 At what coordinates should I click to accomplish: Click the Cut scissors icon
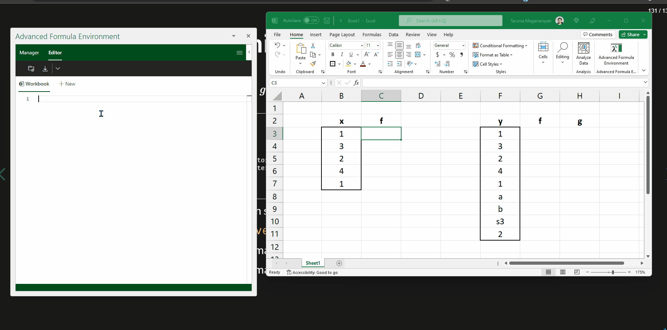[313, 45]
